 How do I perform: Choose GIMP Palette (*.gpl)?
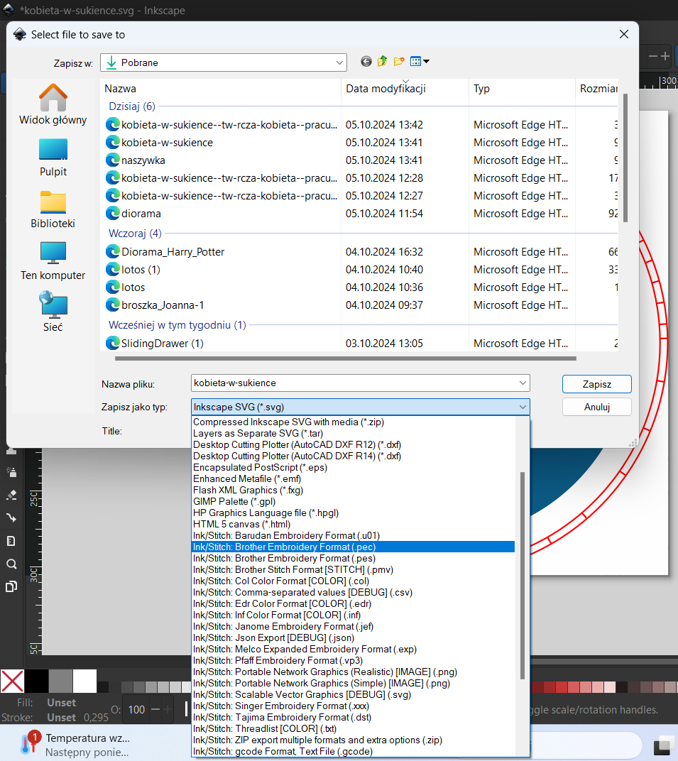[354, 501]
